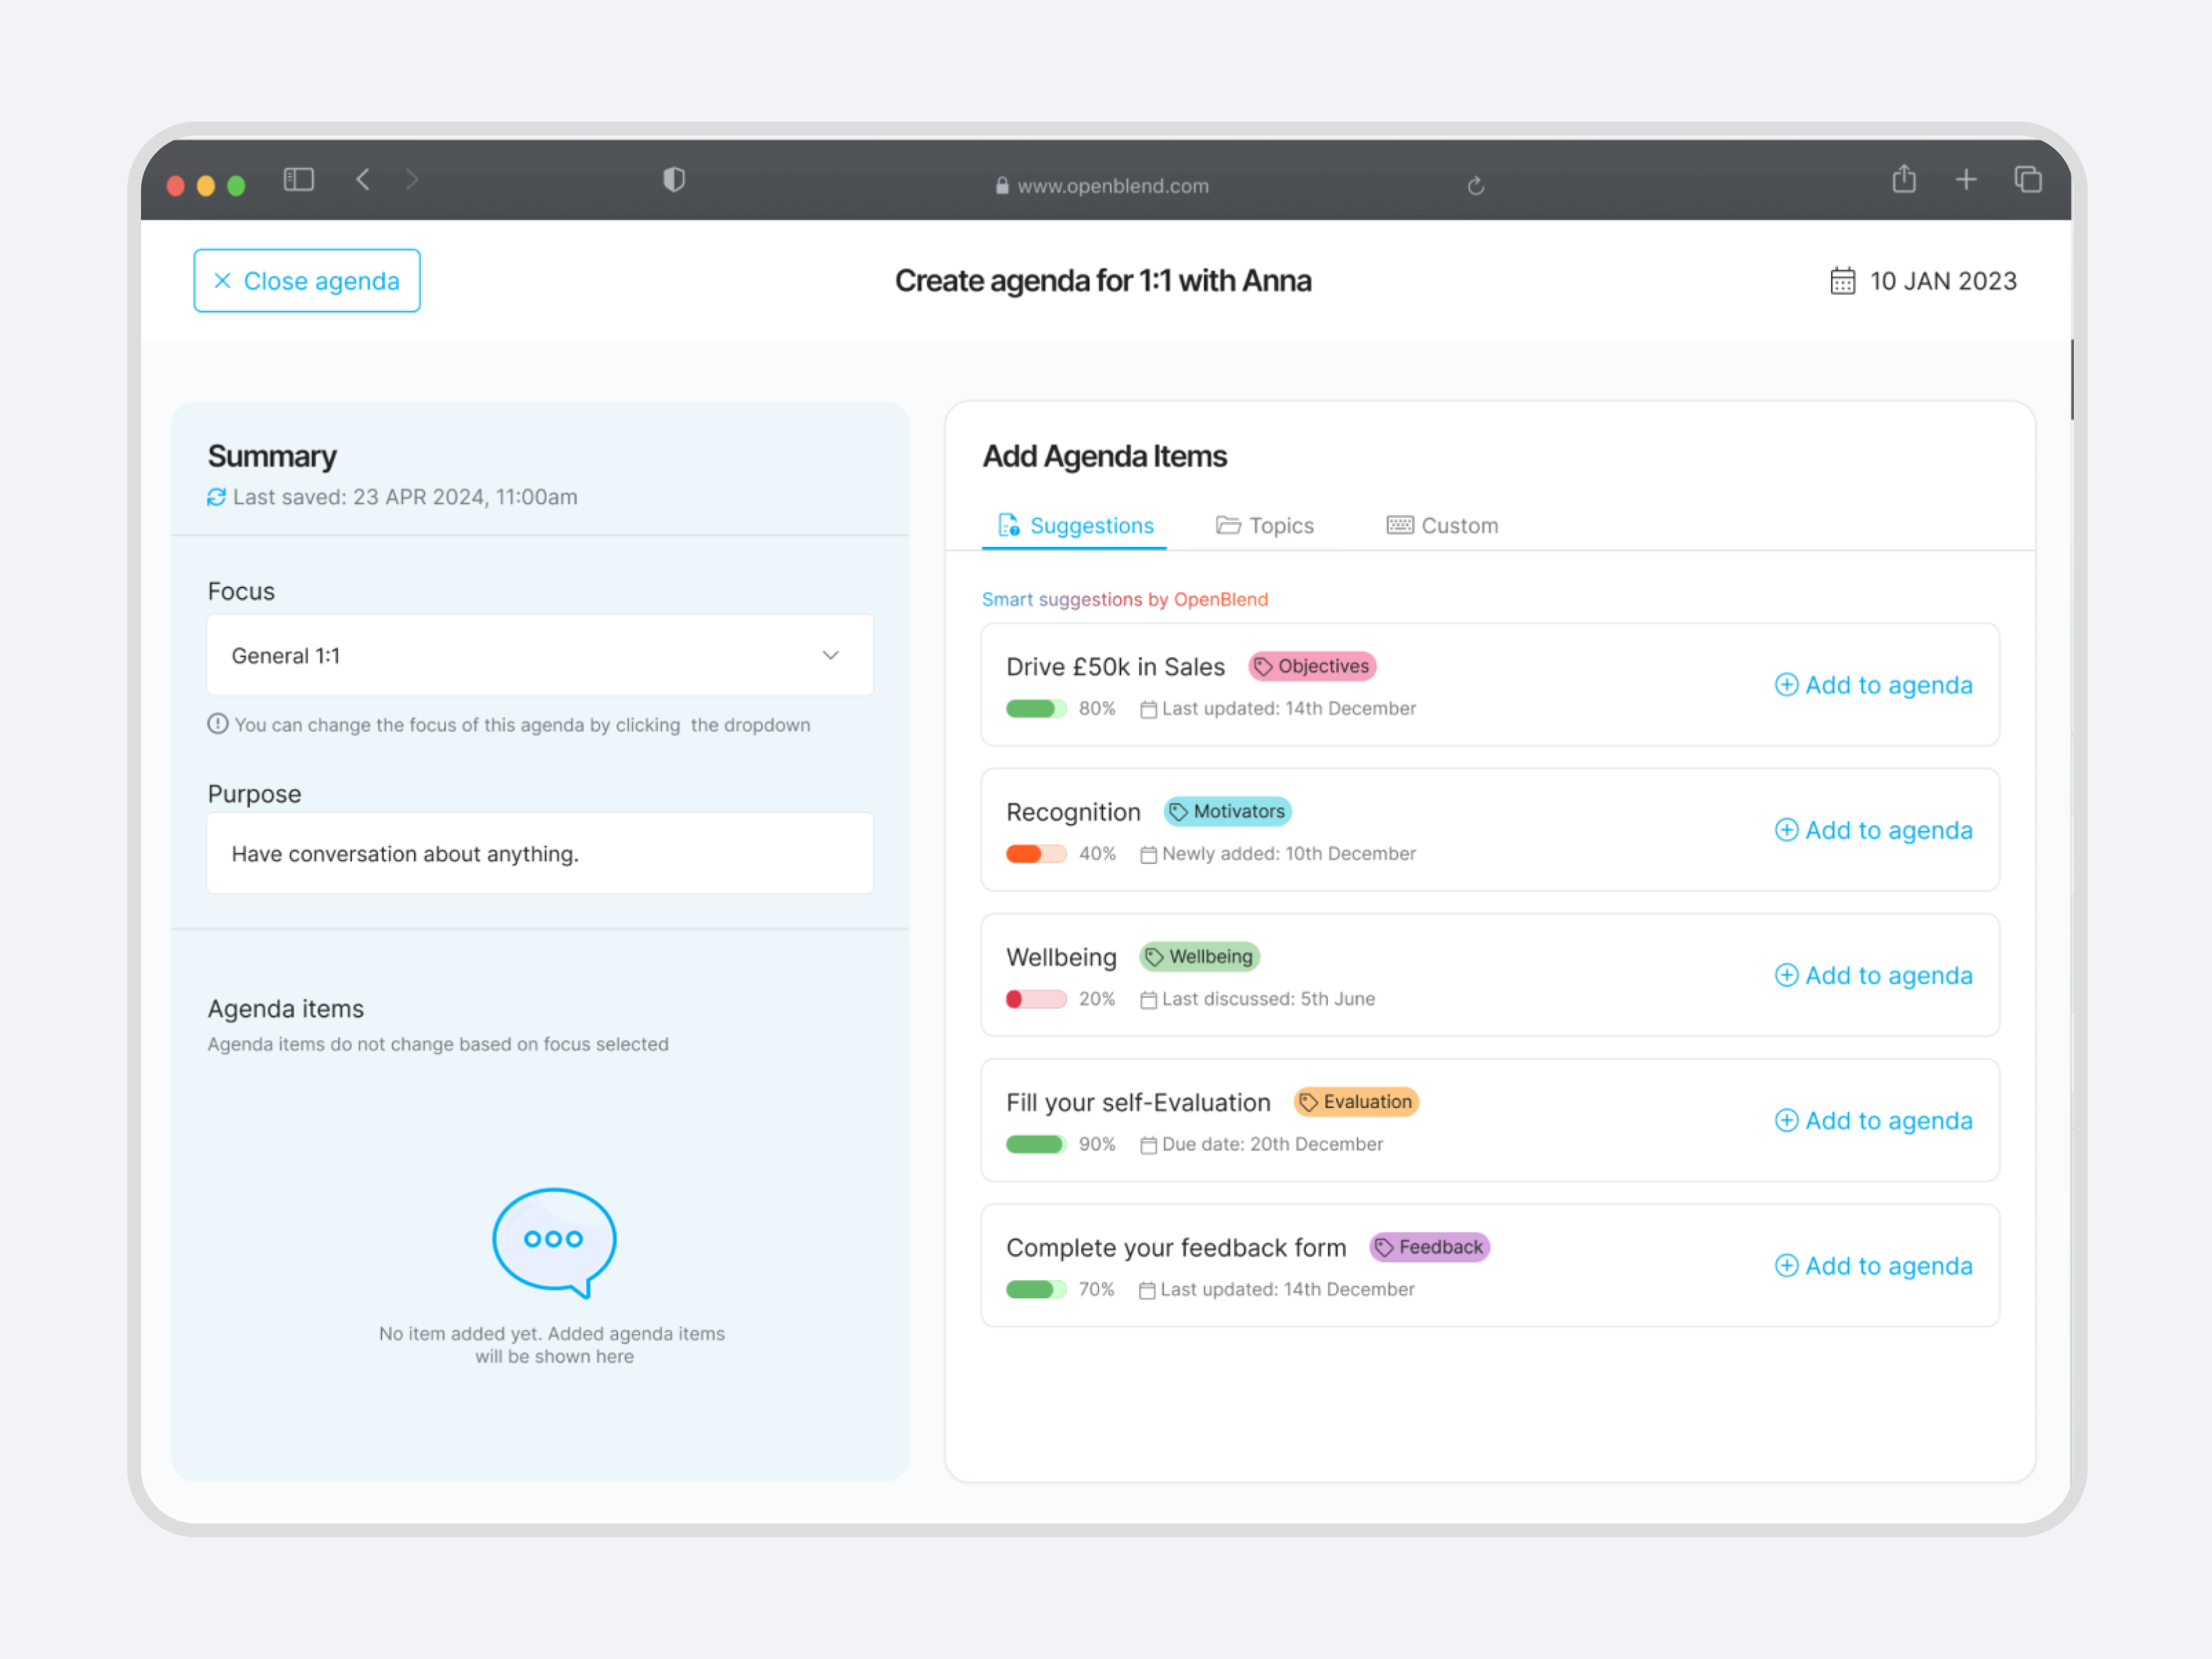Click the sync icon next to Last saved
The height and width of the screenshot is (1659, 2212).
coord(217,497)
